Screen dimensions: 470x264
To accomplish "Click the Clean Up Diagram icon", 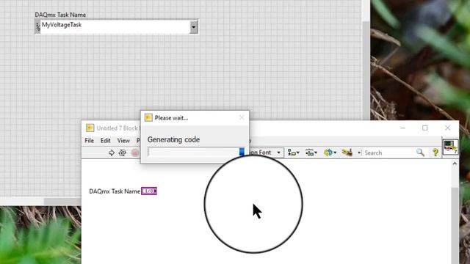I will (347, 153).
